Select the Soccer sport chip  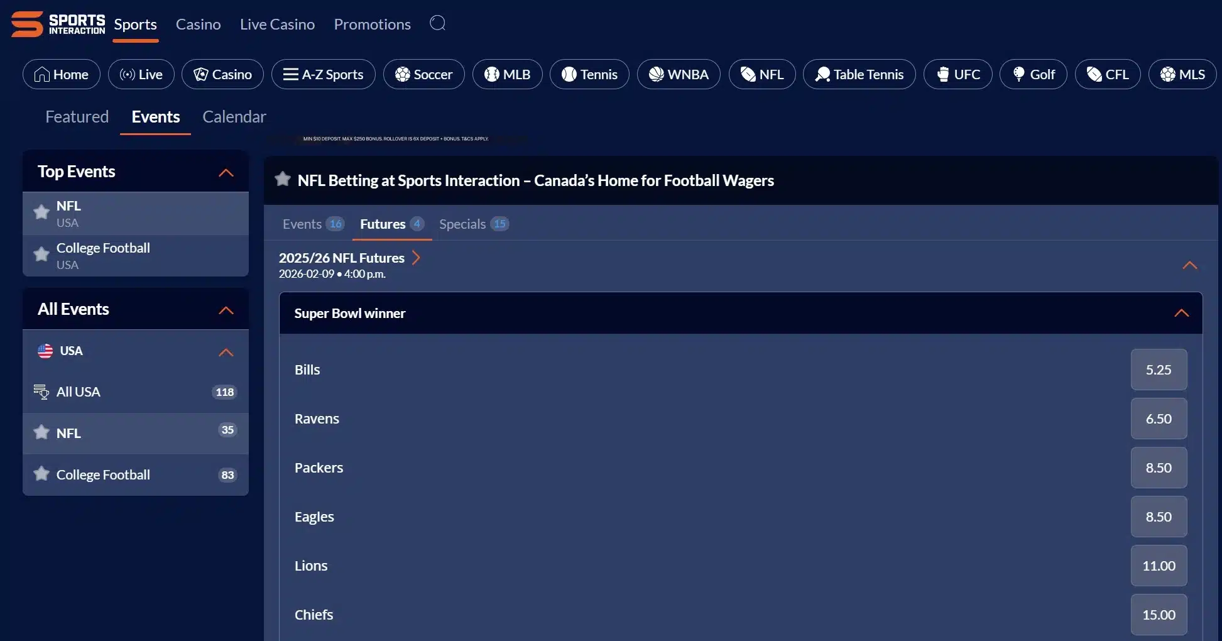(423, 74)
